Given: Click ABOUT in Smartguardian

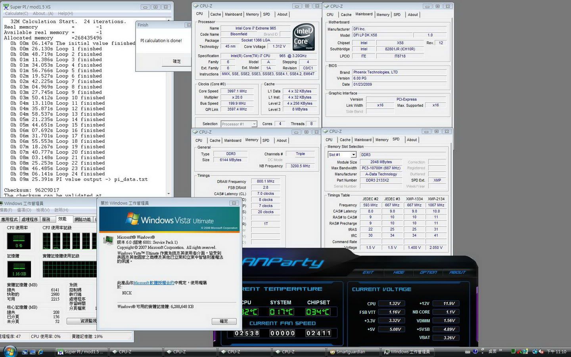Looking at the screenshot, I should tap(457, 272).
